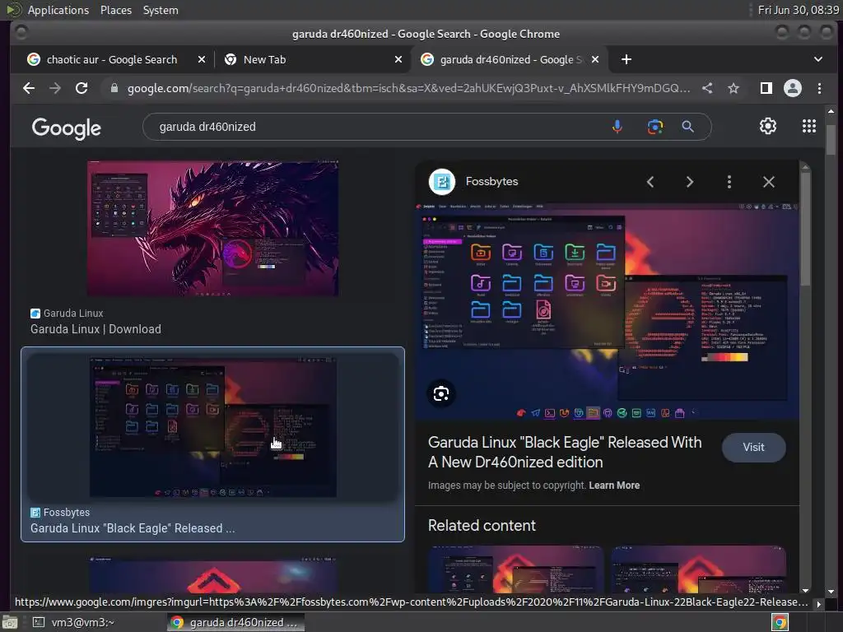This screenshot has height=632, width=843.
Task: Click the Chrome icon in system tray
Action: tap(780, 622)
